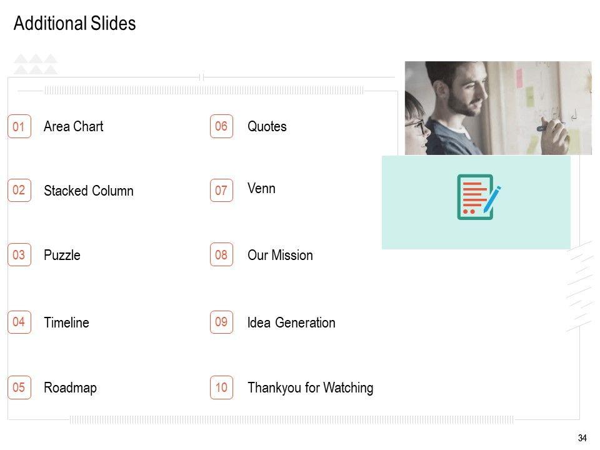Click the Additional Slides title
This screenshot has height=450, width=600.
(74, 24)
